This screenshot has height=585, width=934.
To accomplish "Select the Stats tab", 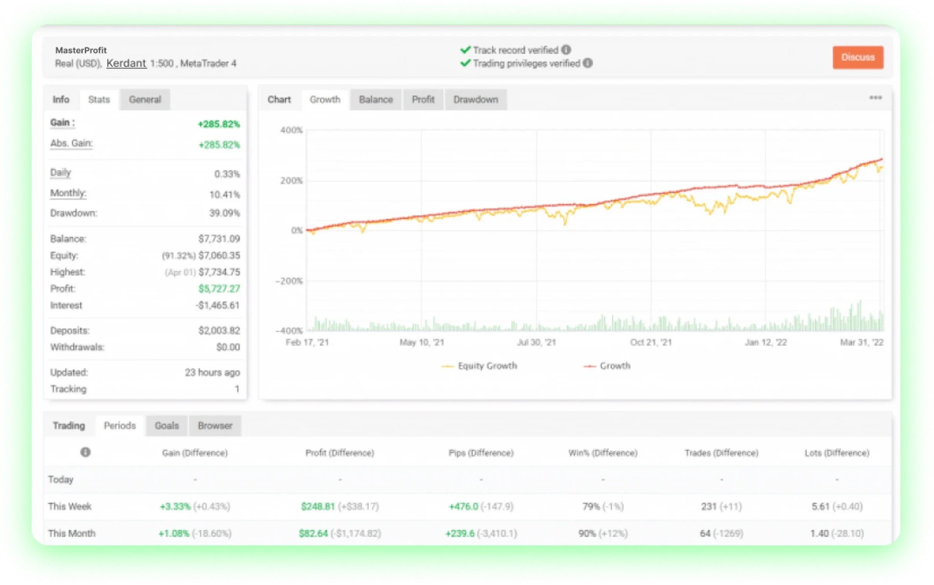I will [x=99, y=100].
